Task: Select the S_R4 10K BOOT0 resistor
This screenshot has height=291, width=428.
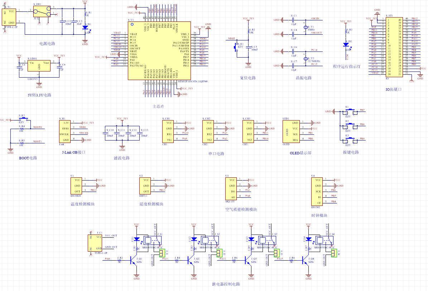Action: pyautogui.click(x=21, y=129)
